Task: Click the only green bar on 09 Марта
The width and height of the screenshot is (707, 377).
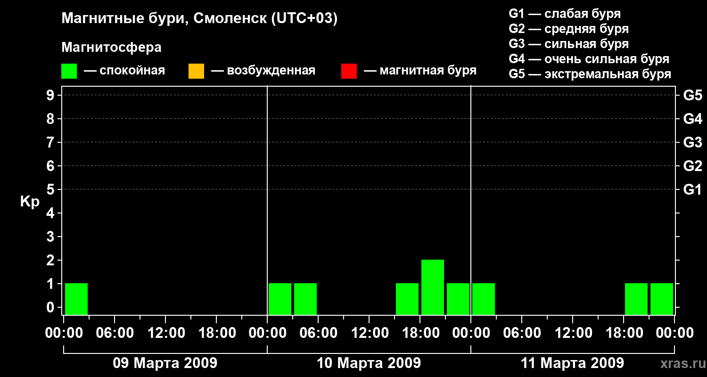Action: pos(76,299)
